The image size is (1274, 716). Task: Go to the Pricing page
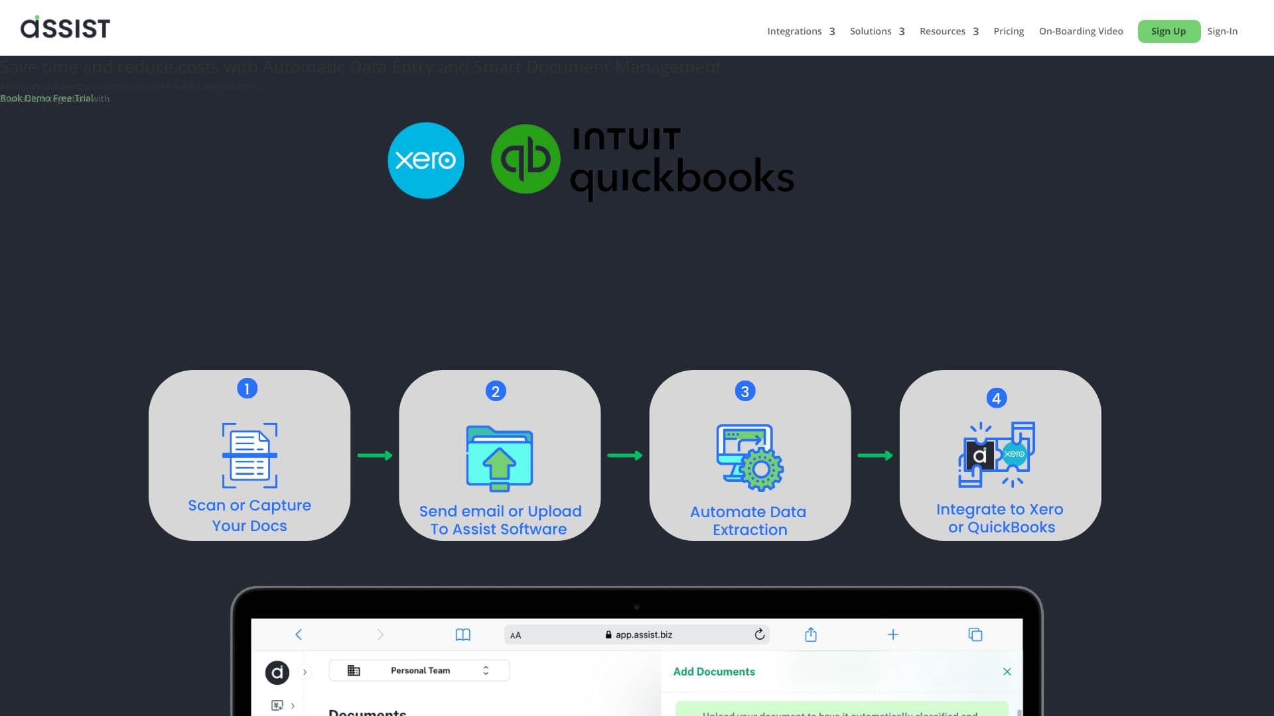tap(1009, 31)
